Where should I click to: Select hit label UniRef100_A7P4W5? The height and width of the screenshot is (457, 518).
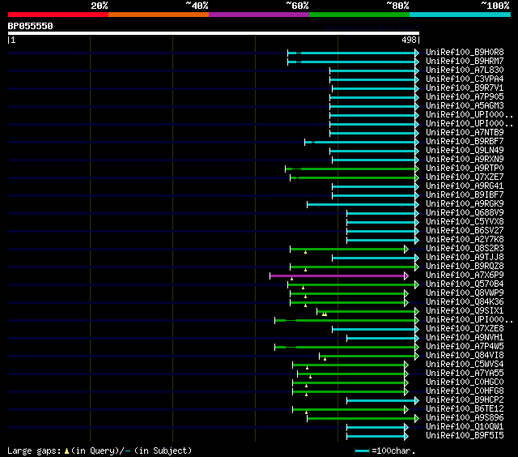pos(465,347)
